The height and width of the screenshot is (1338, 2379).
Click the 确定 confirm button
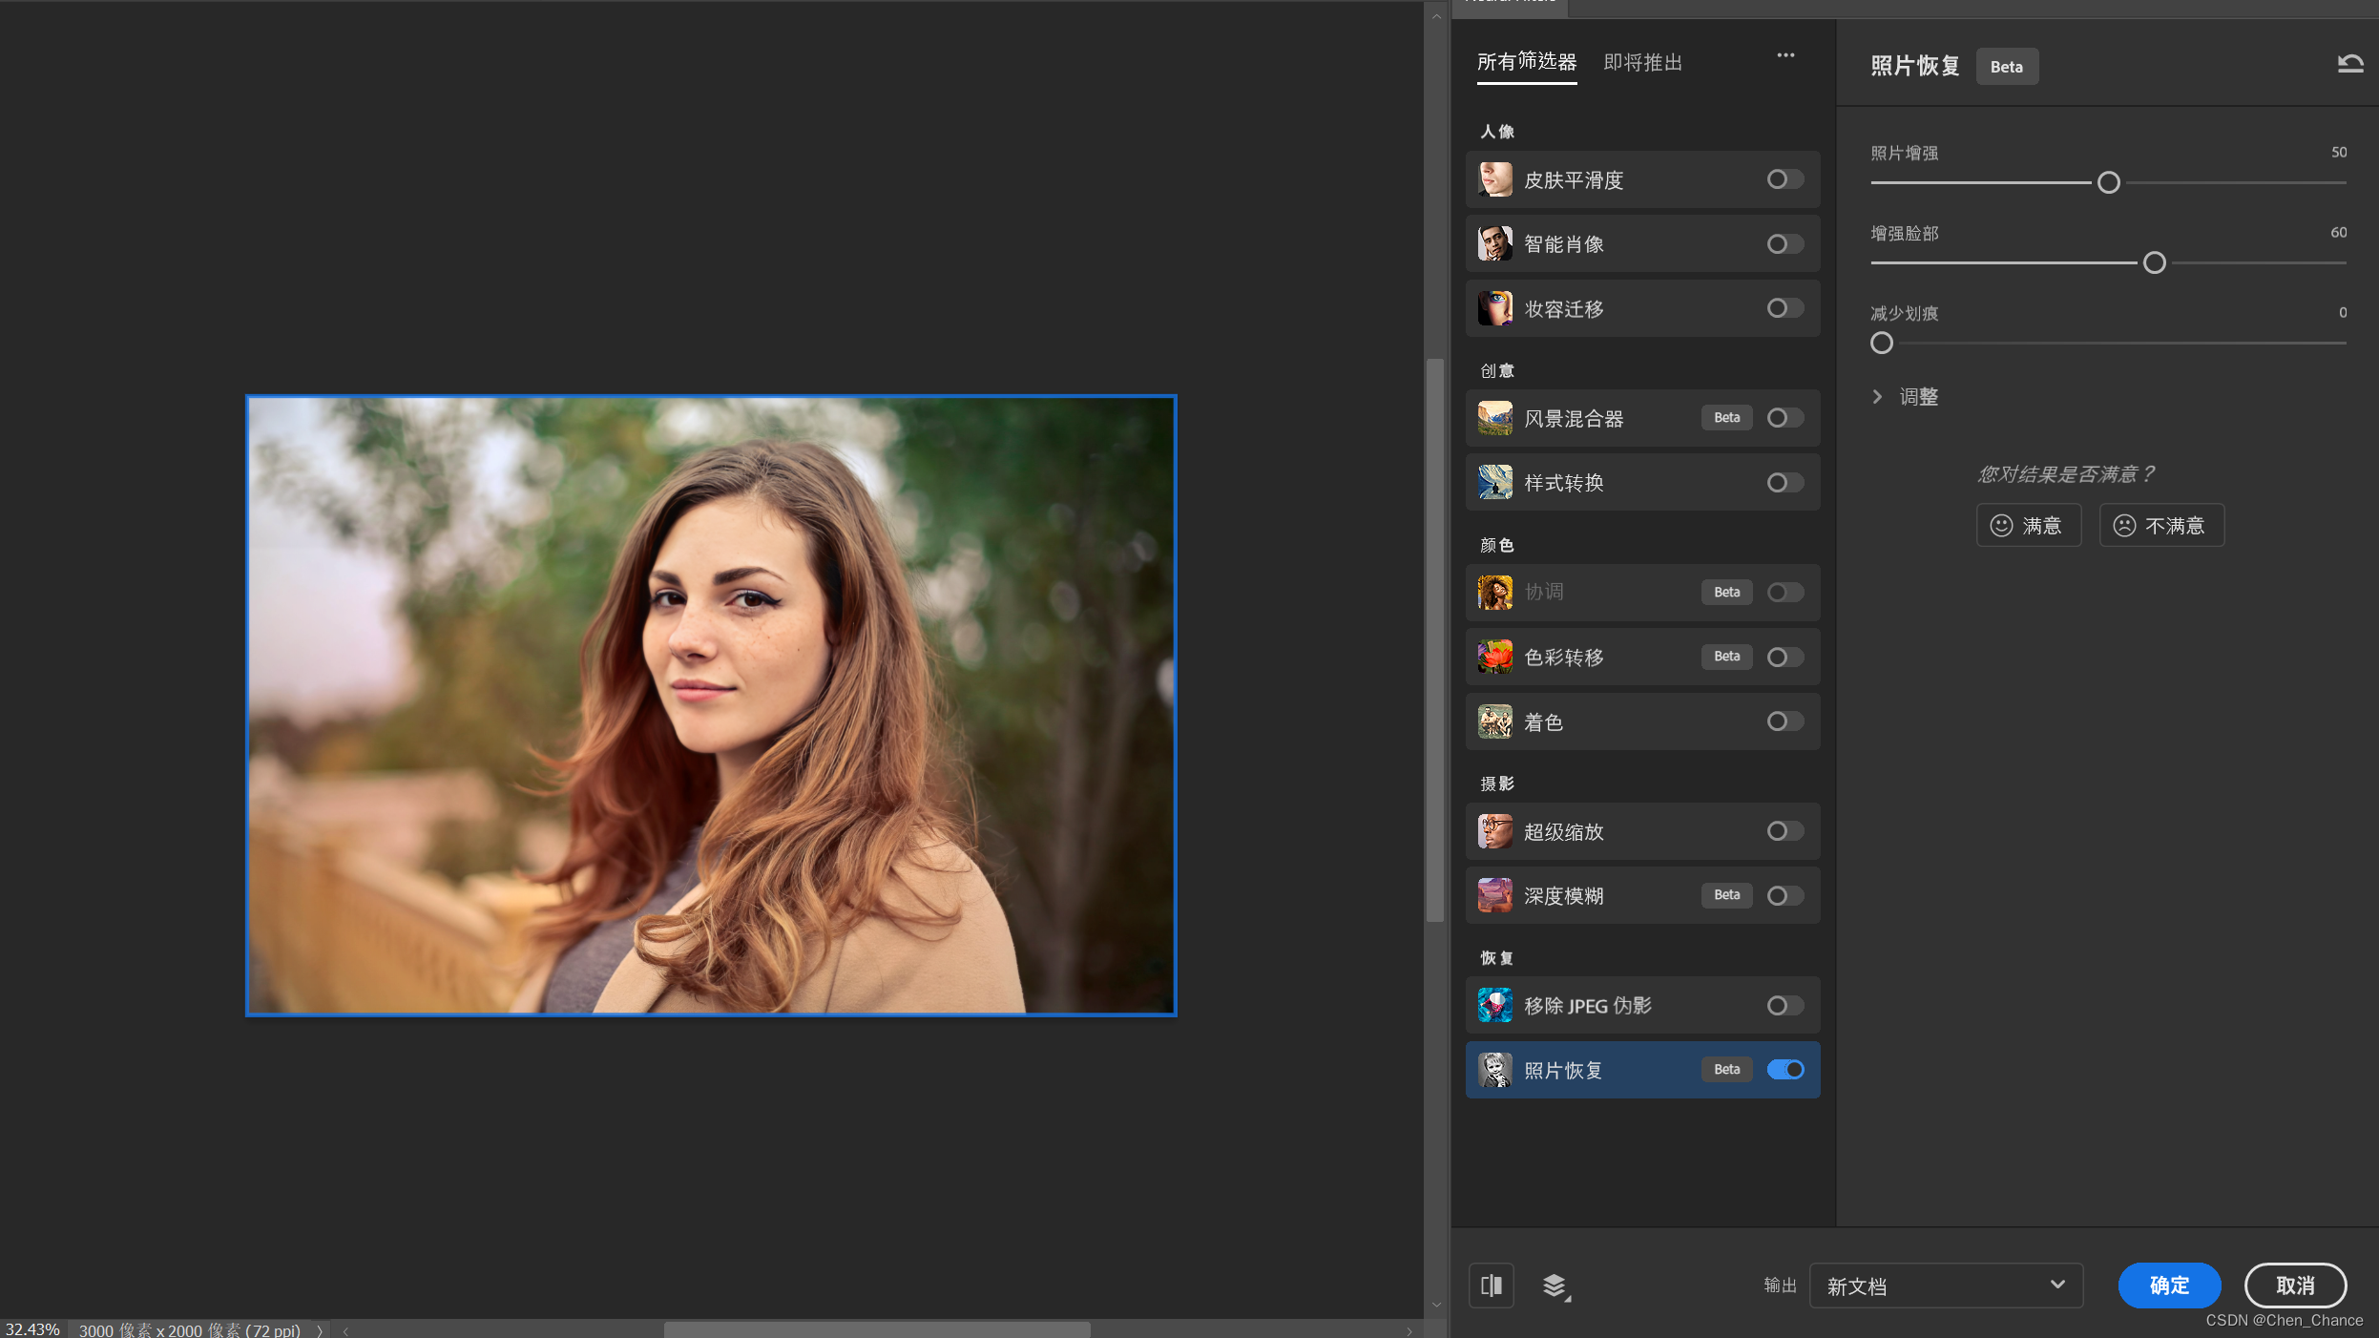tap(2168, 1286)
